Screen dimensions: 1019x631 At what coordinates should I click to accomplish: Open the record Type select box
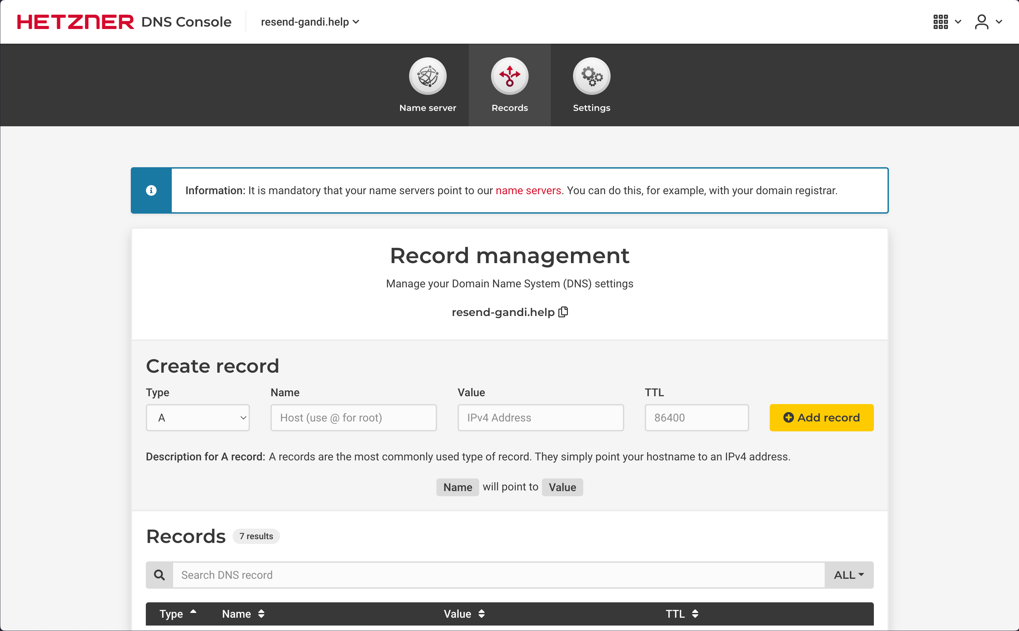197,418
